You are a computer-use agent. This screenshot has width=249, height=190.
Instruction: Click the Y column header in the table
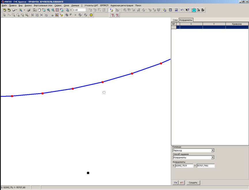click(x=214, y=24)
